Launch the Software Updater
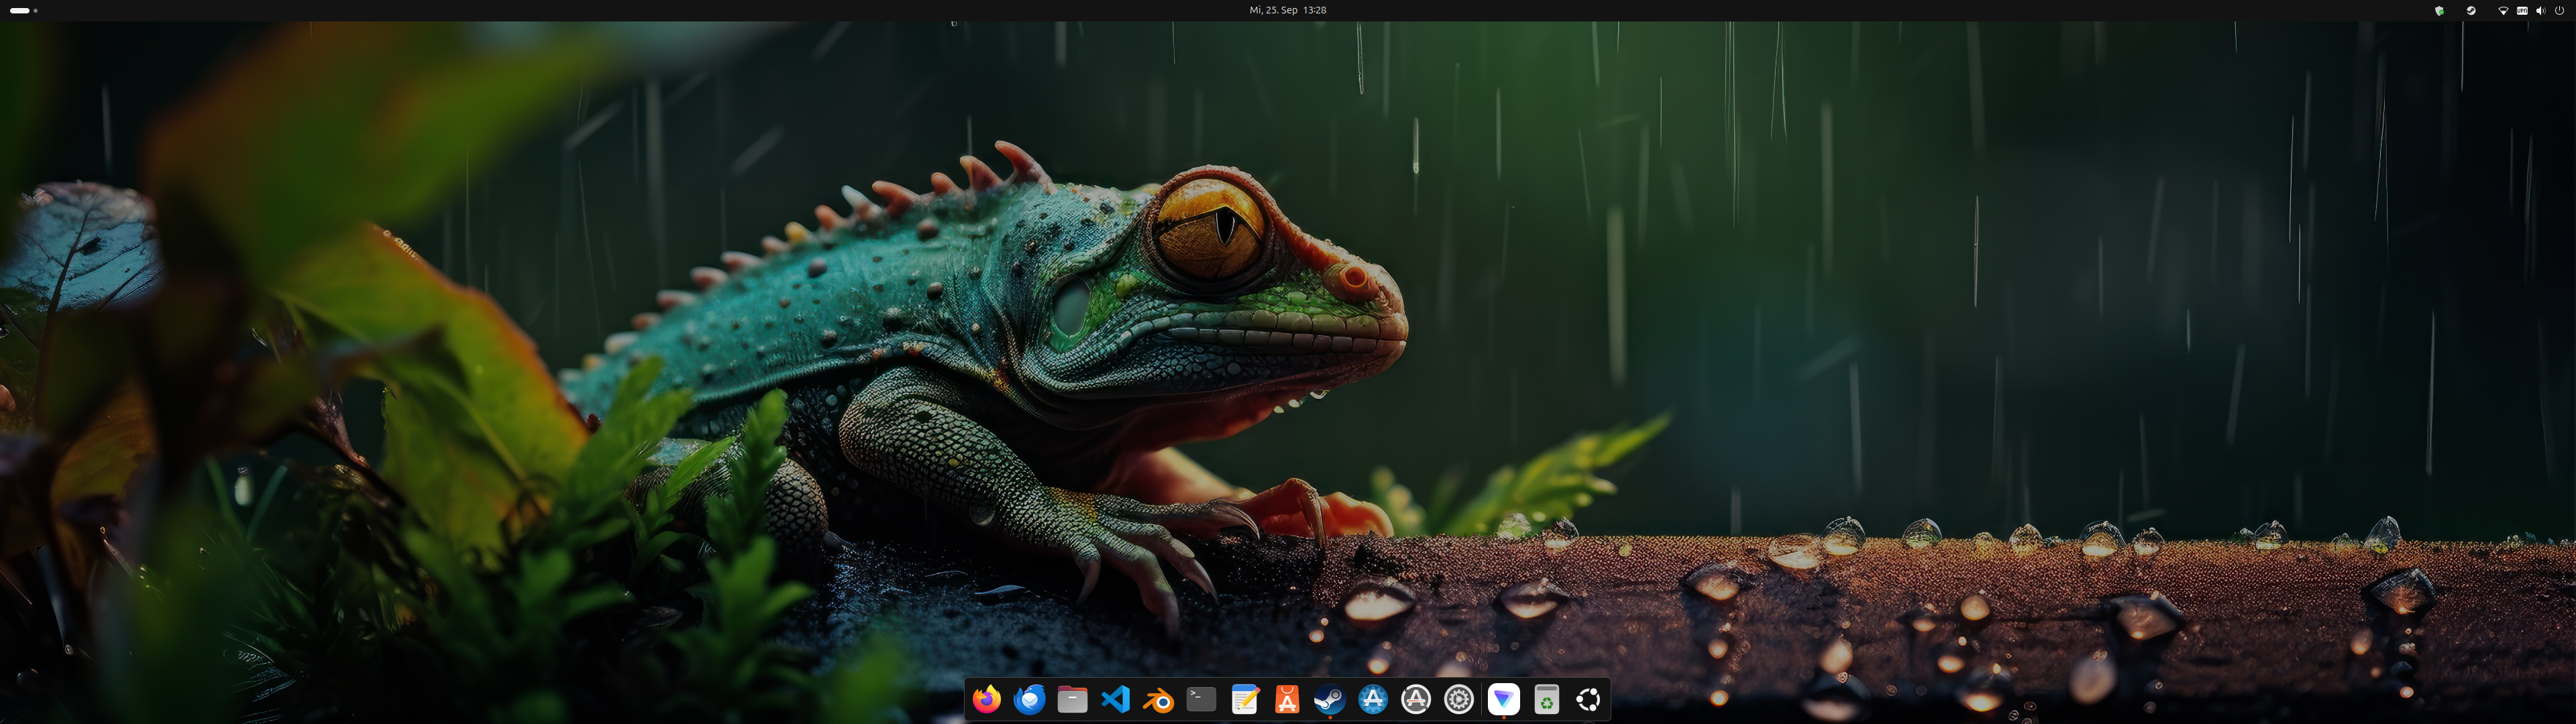Screen dimensions: 2576x724 [1416, 700]
